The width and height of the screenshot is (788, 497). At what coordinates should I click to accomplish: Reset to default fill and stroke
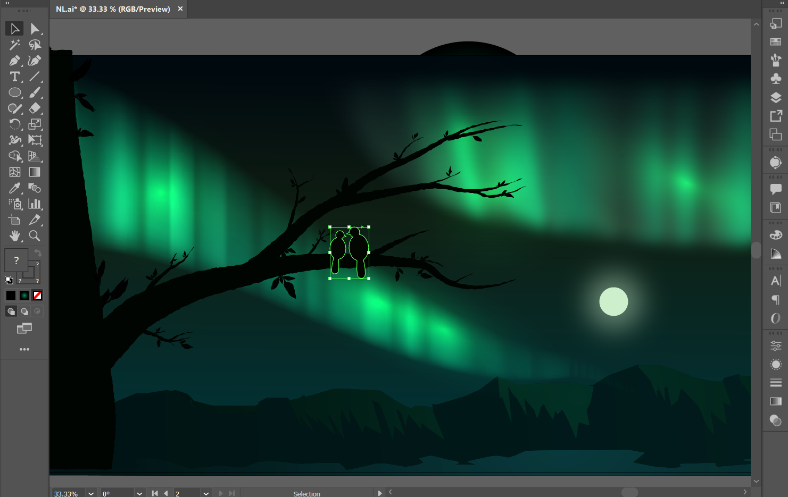9,280
